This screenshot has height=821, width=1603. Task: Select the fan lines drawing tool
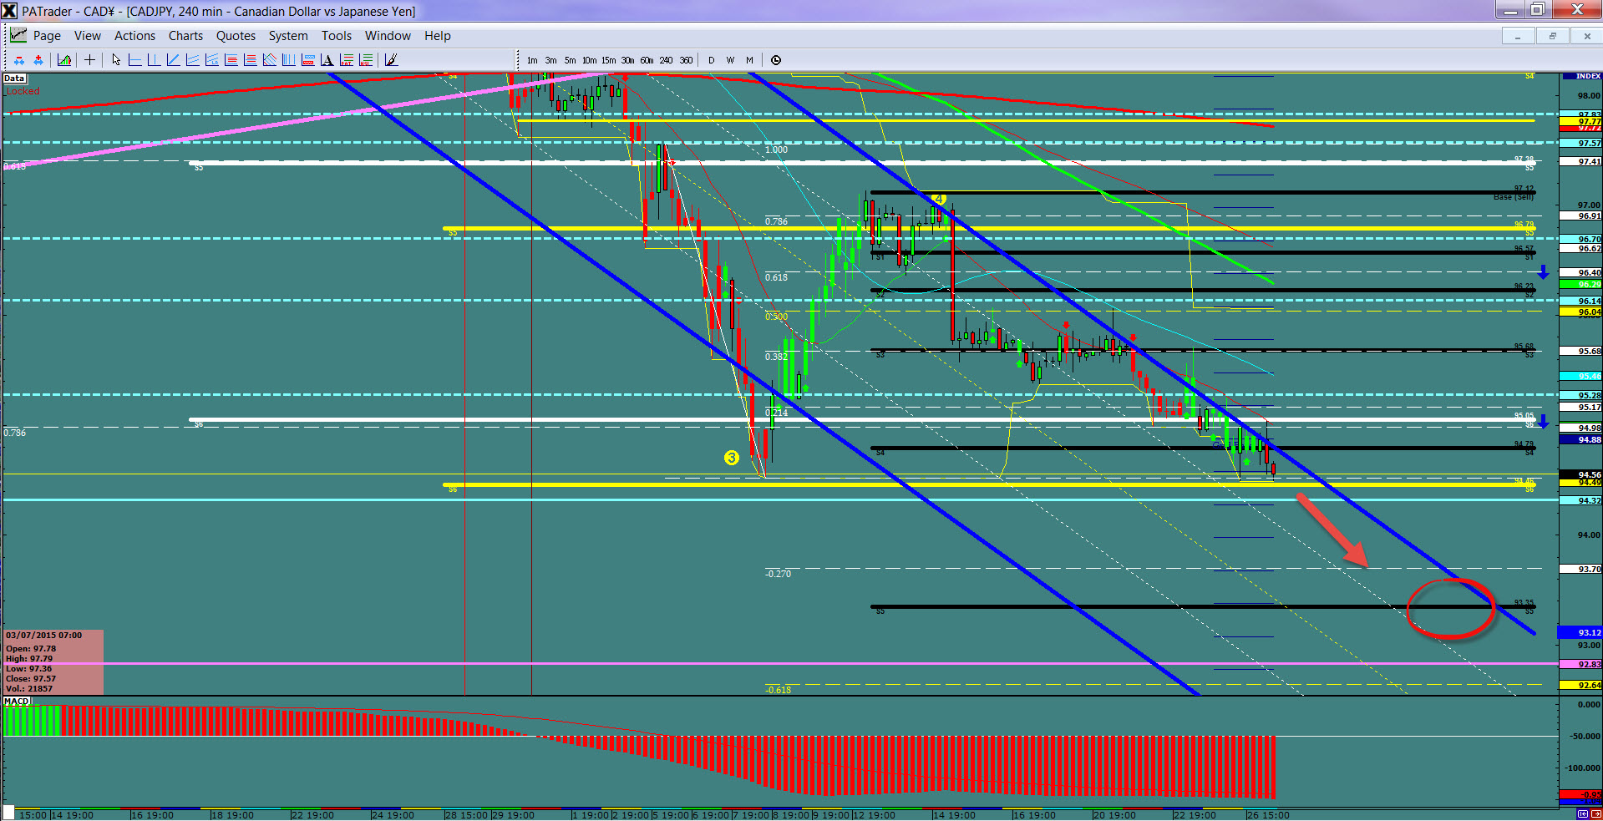pos(269,59)
